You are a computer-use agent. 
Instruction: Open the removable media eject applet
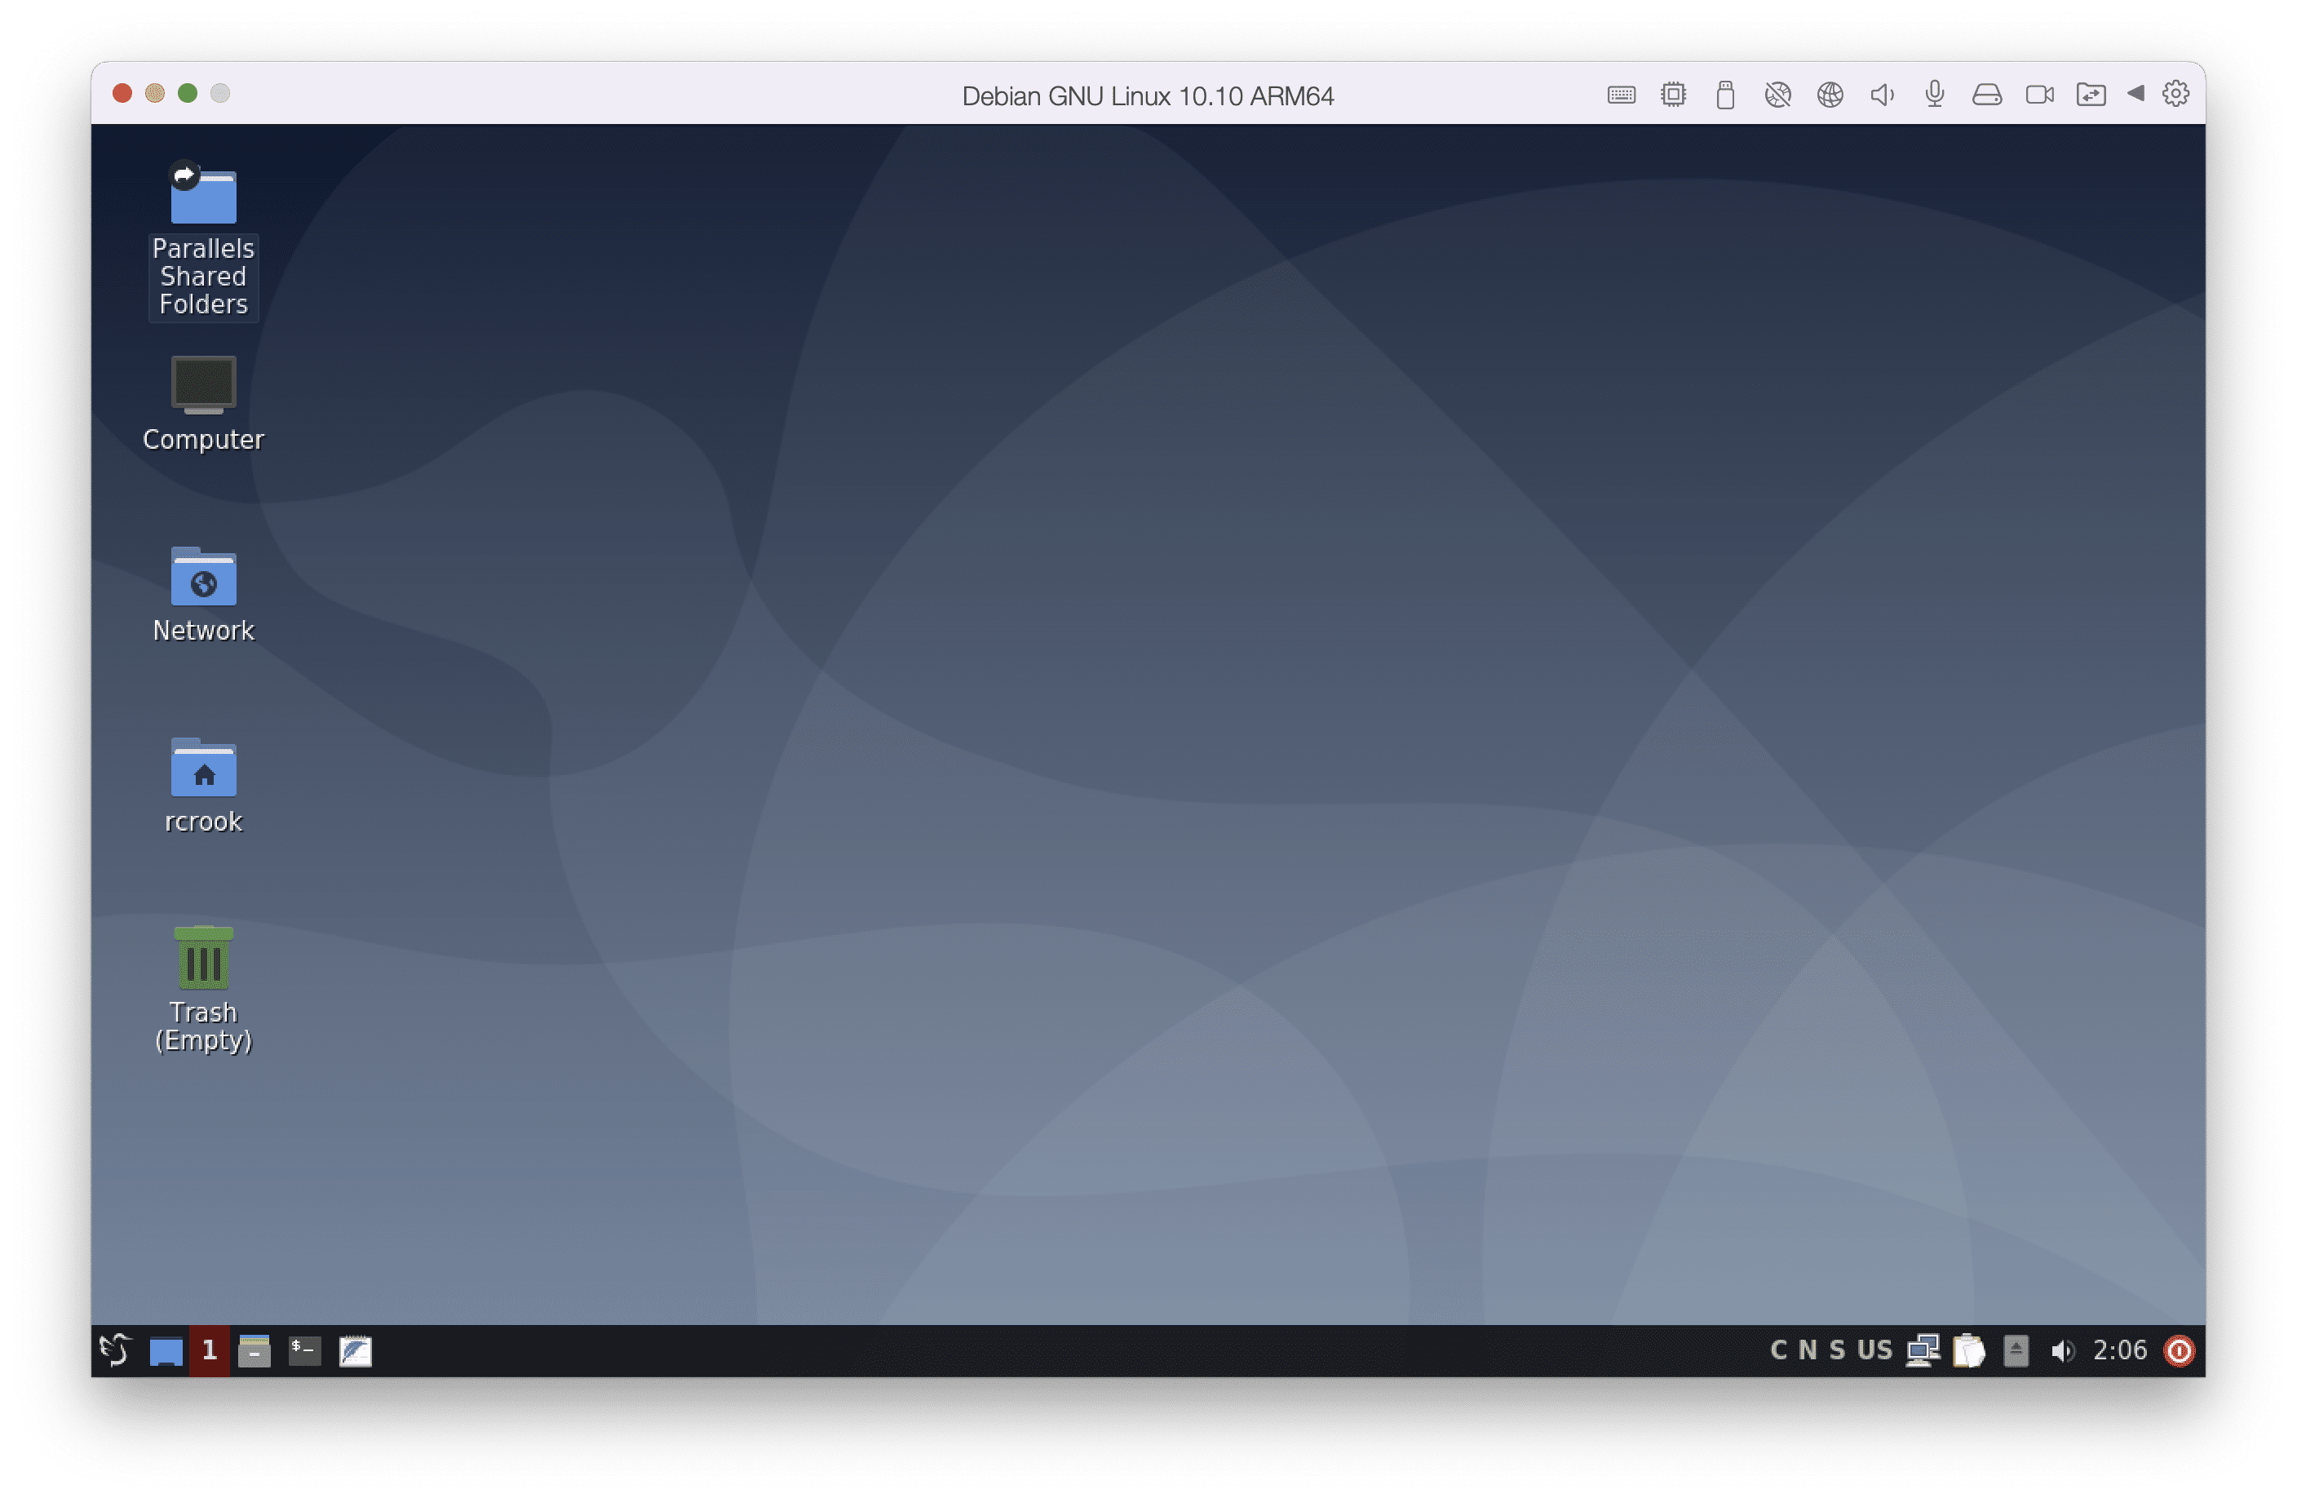[2016, 1350]
